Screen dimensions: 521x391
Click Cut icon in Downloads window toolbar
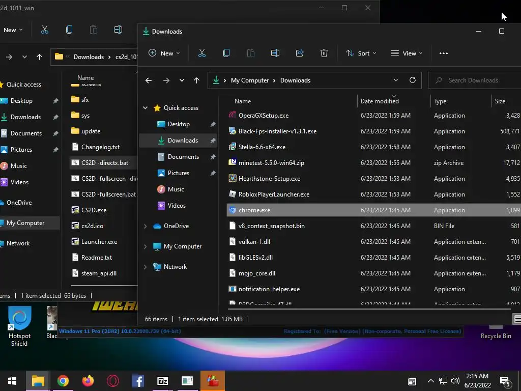(x=201, y=53)
